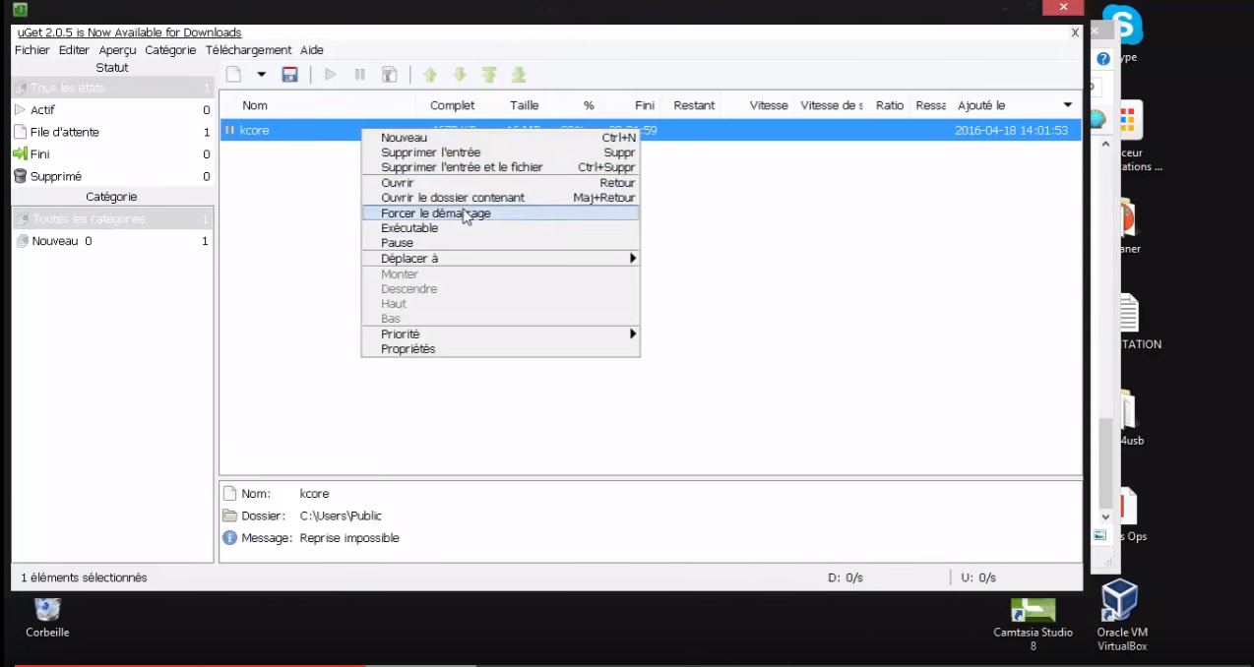
Task: Click the background window scrollbar down arrow
Action: (x=1105, y=516)
